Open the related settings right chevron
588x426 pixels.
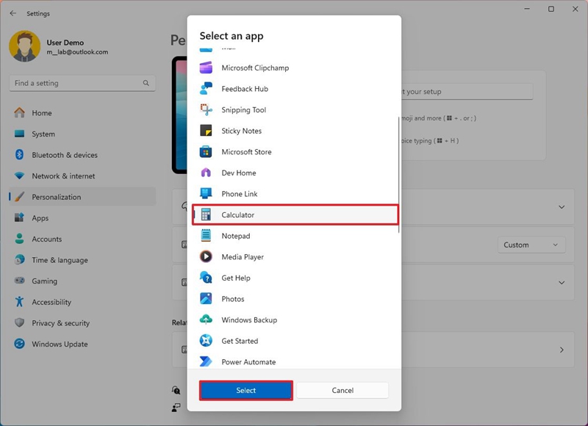click(x=562, y=350)
